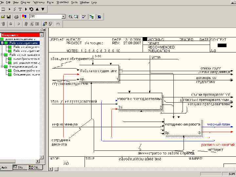
Task: Click the Model Explorer tree icon
Action: (x=91, y=16)
